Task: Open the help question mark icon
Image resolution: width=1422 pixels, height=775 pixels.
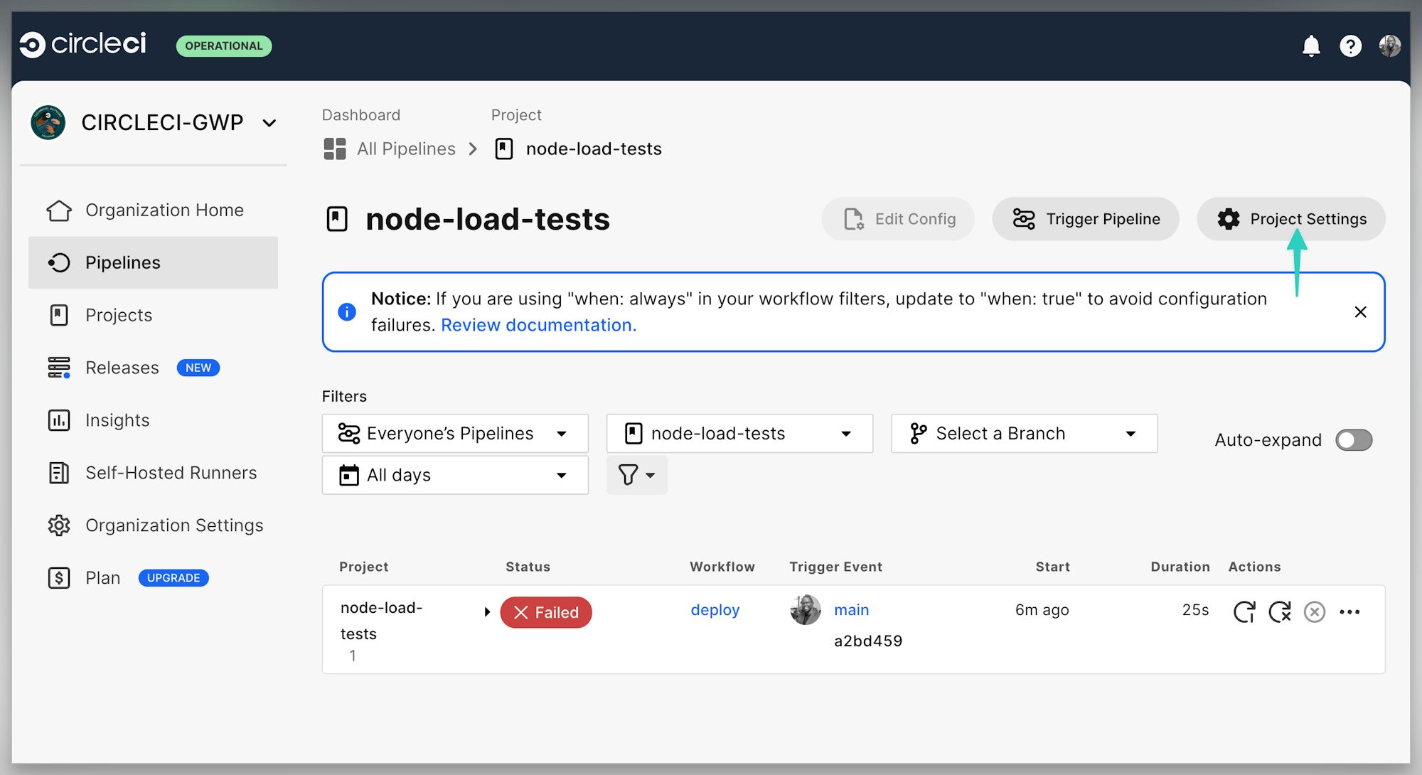Action: click(x=1350, y=46)
